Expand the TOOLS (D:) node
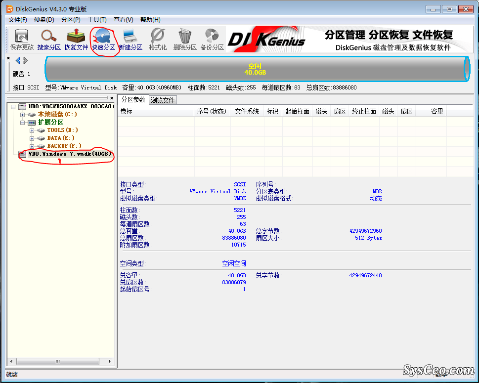The width and height of the screenshot is (479, 383). click(x=32, y=131)
